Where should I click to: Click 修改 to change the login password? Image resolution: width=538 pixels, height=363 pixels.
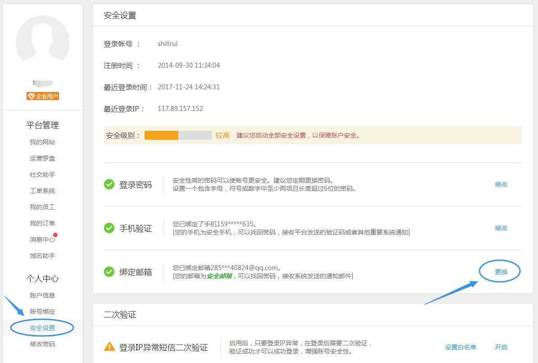point(501,184)
